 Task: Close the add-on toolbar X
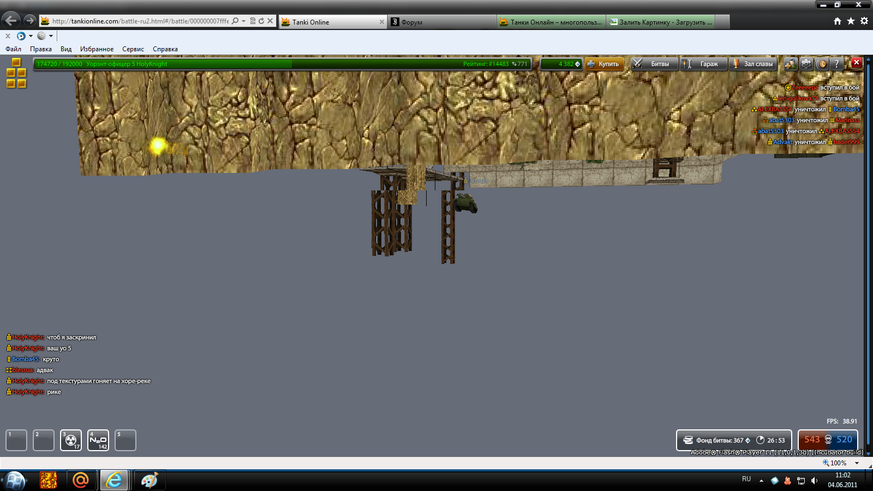(x=8, y=36)
